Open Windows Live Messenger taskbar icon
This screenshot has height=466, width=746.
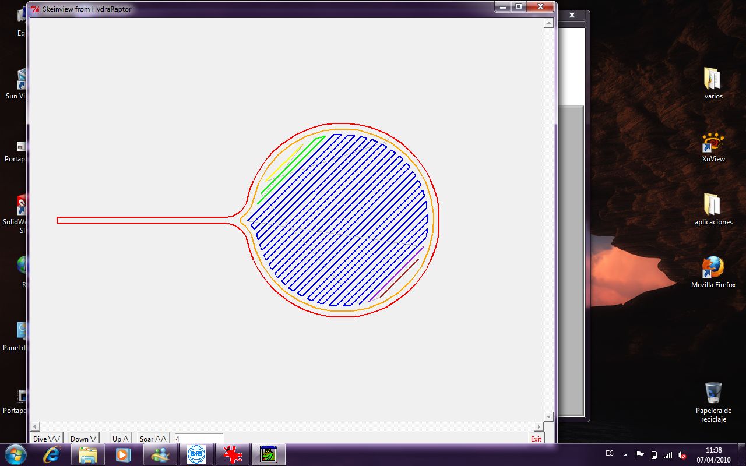pos(160,454)
